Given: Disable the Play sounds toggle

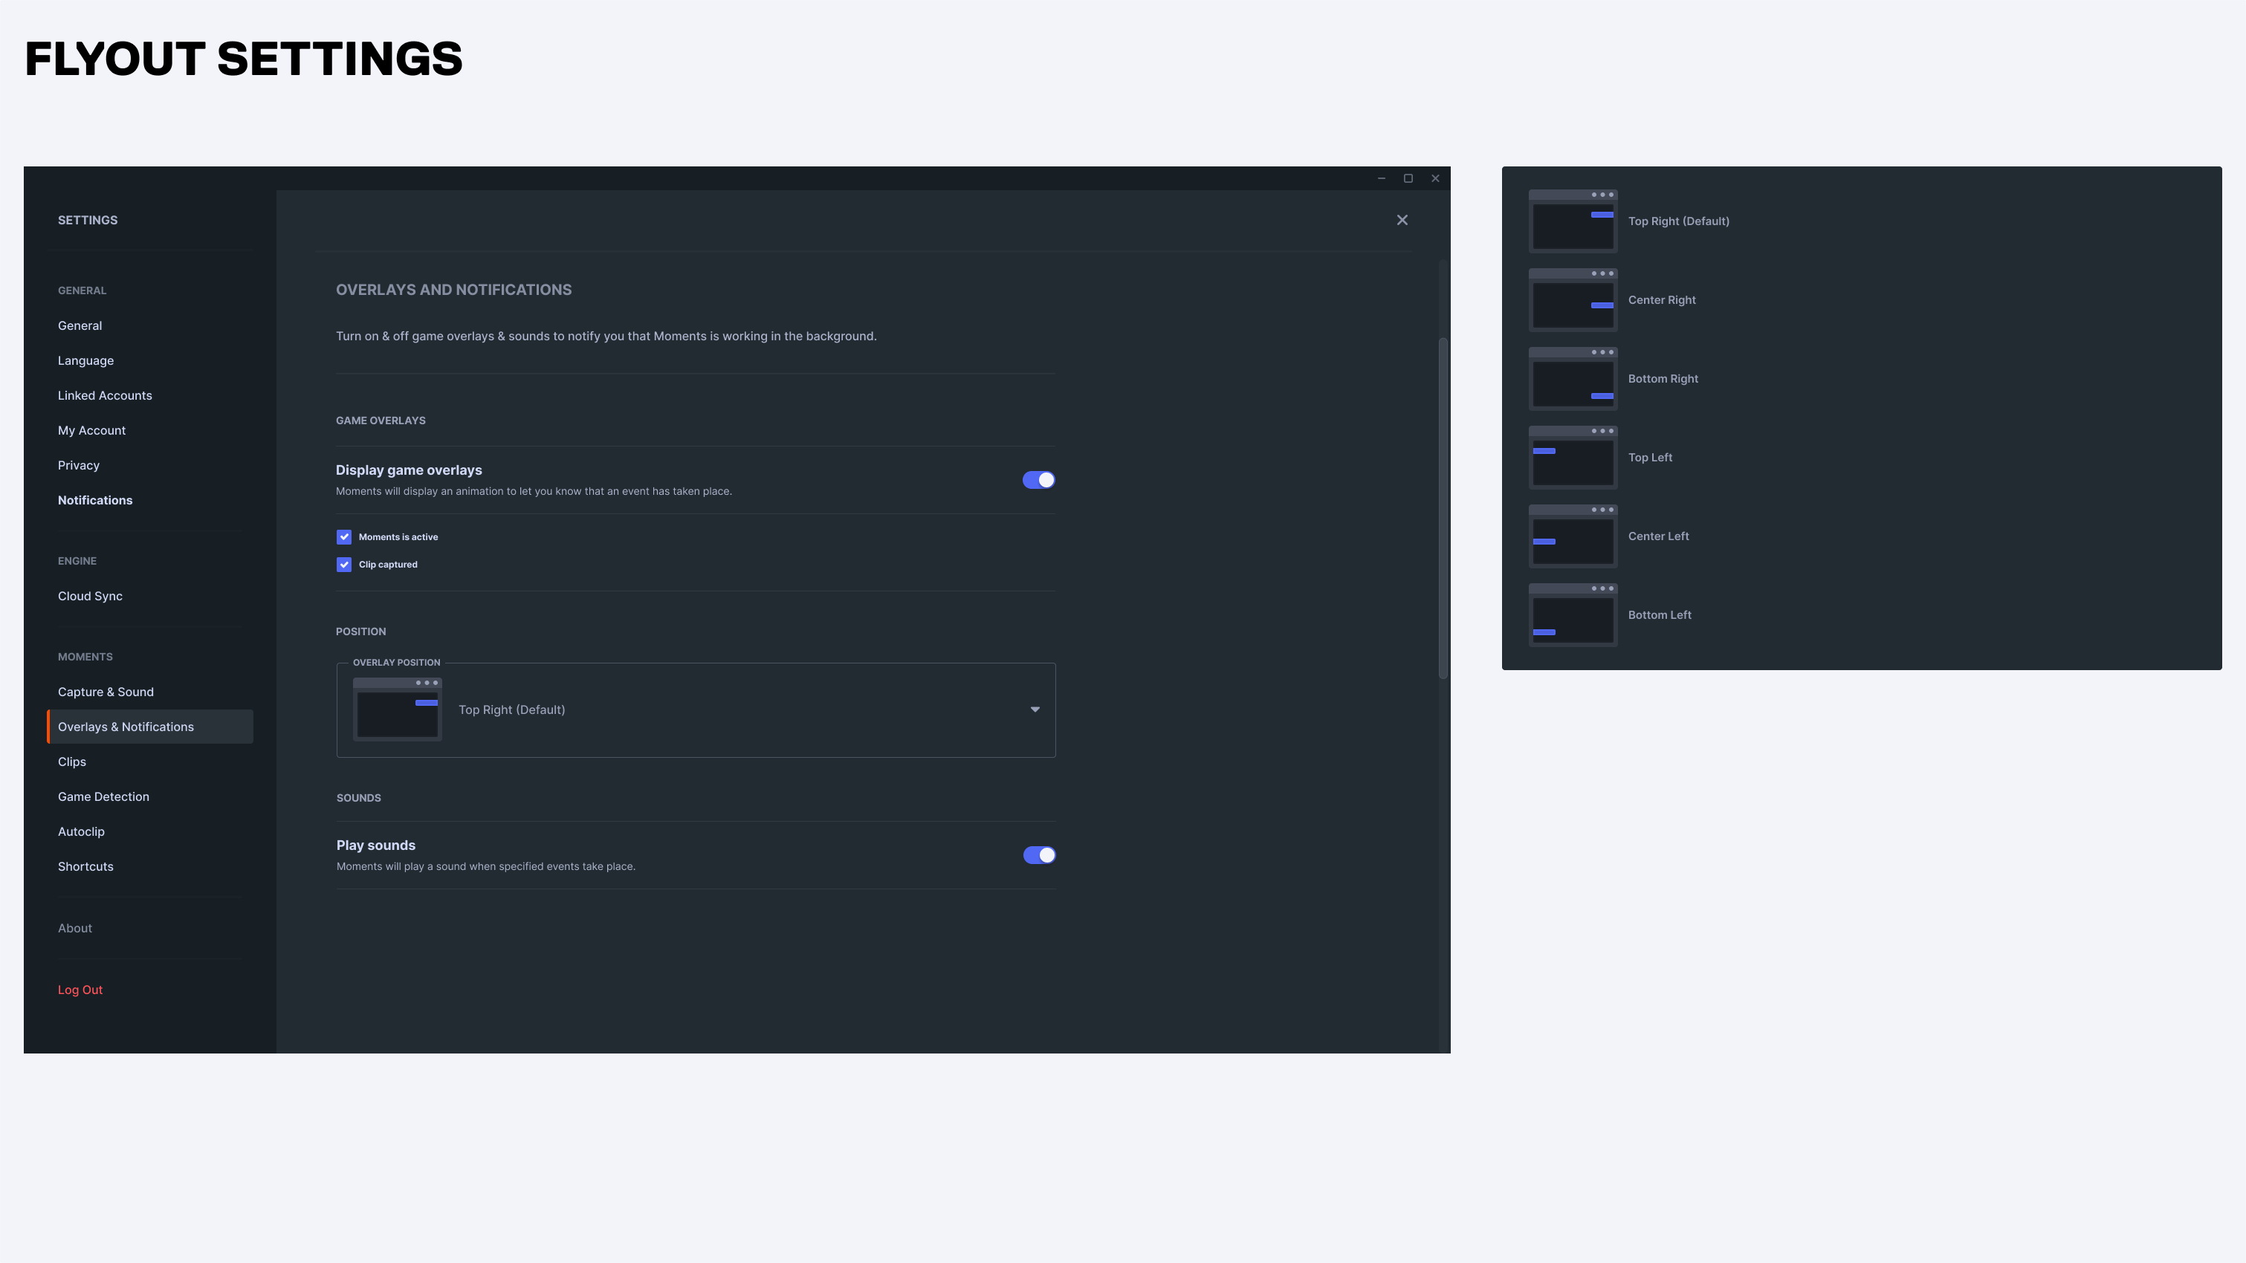Looking at the screenshot, I should pyautogui.click(x=1038, y=855).
